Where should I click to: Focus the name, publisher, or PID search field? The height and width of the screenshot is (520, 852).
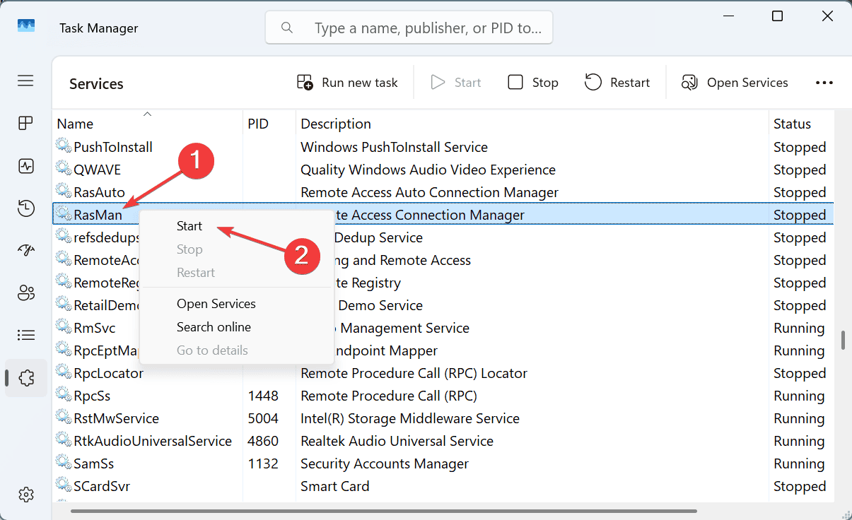(x=409, y=28)
